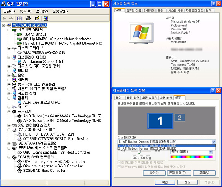The height and width of the screenshot is (187, 222).
Task: Click the screen resolution slider handle
Action: pos(139,152)
